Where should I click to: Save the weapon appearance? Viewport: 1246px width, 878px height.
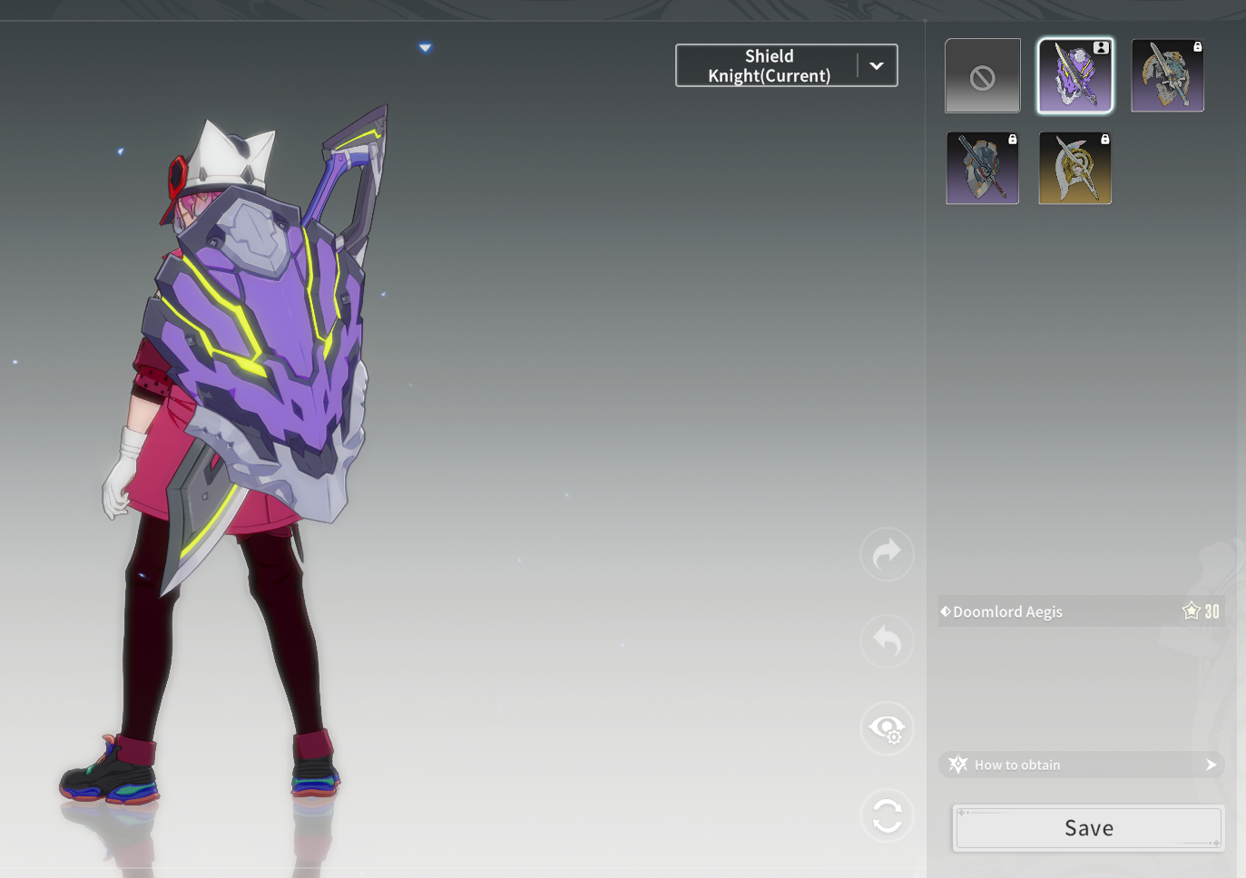pyautogui.click(x=1089, y=828)
